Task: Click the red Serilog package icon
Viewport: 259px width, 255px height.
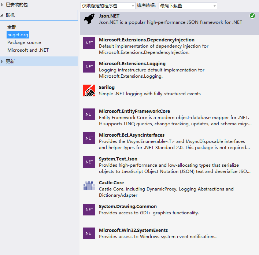Action: tap(89, 90)
